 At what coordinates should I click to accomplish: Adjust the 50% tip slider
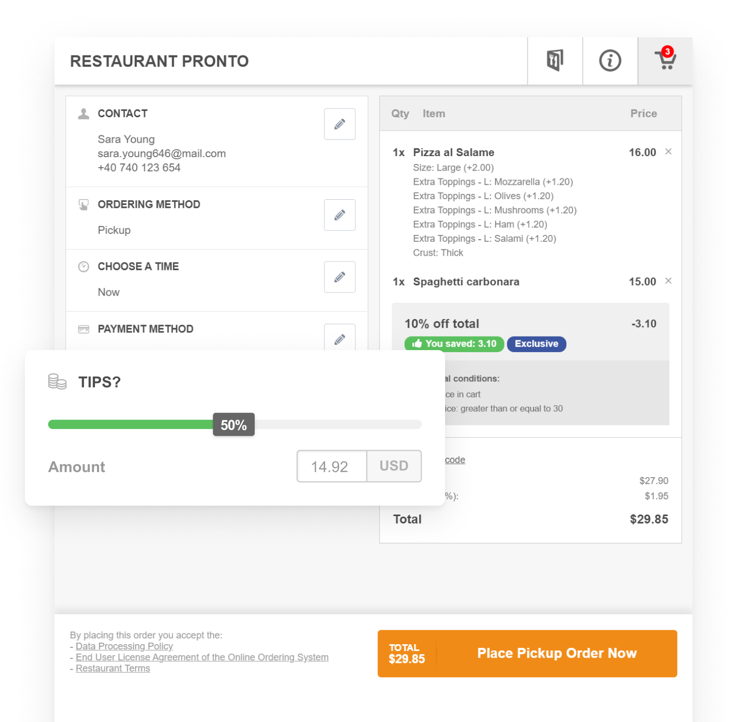tap(233, 424)
